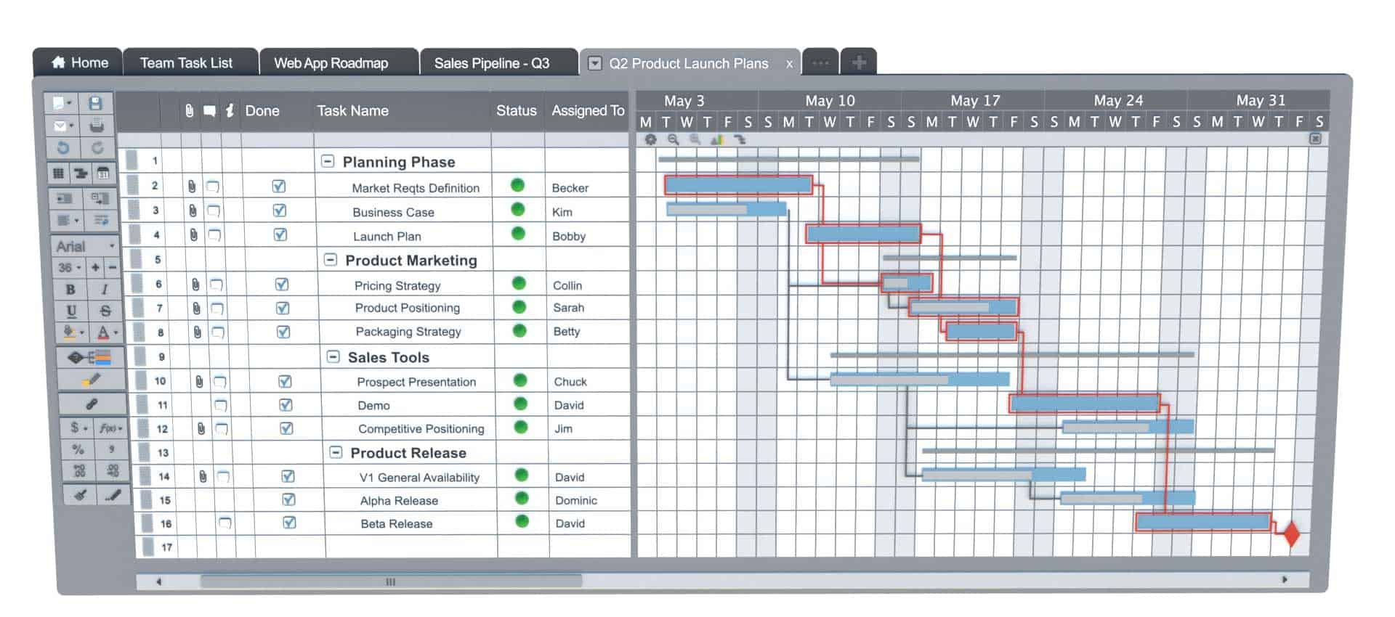
Task: Click the insert link chain icon
Action: tap(92, 404)
